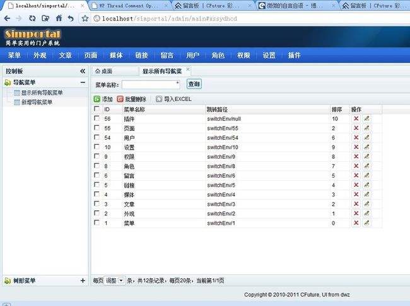Bookmark the page with the star icon

click(x=85, y=18)
